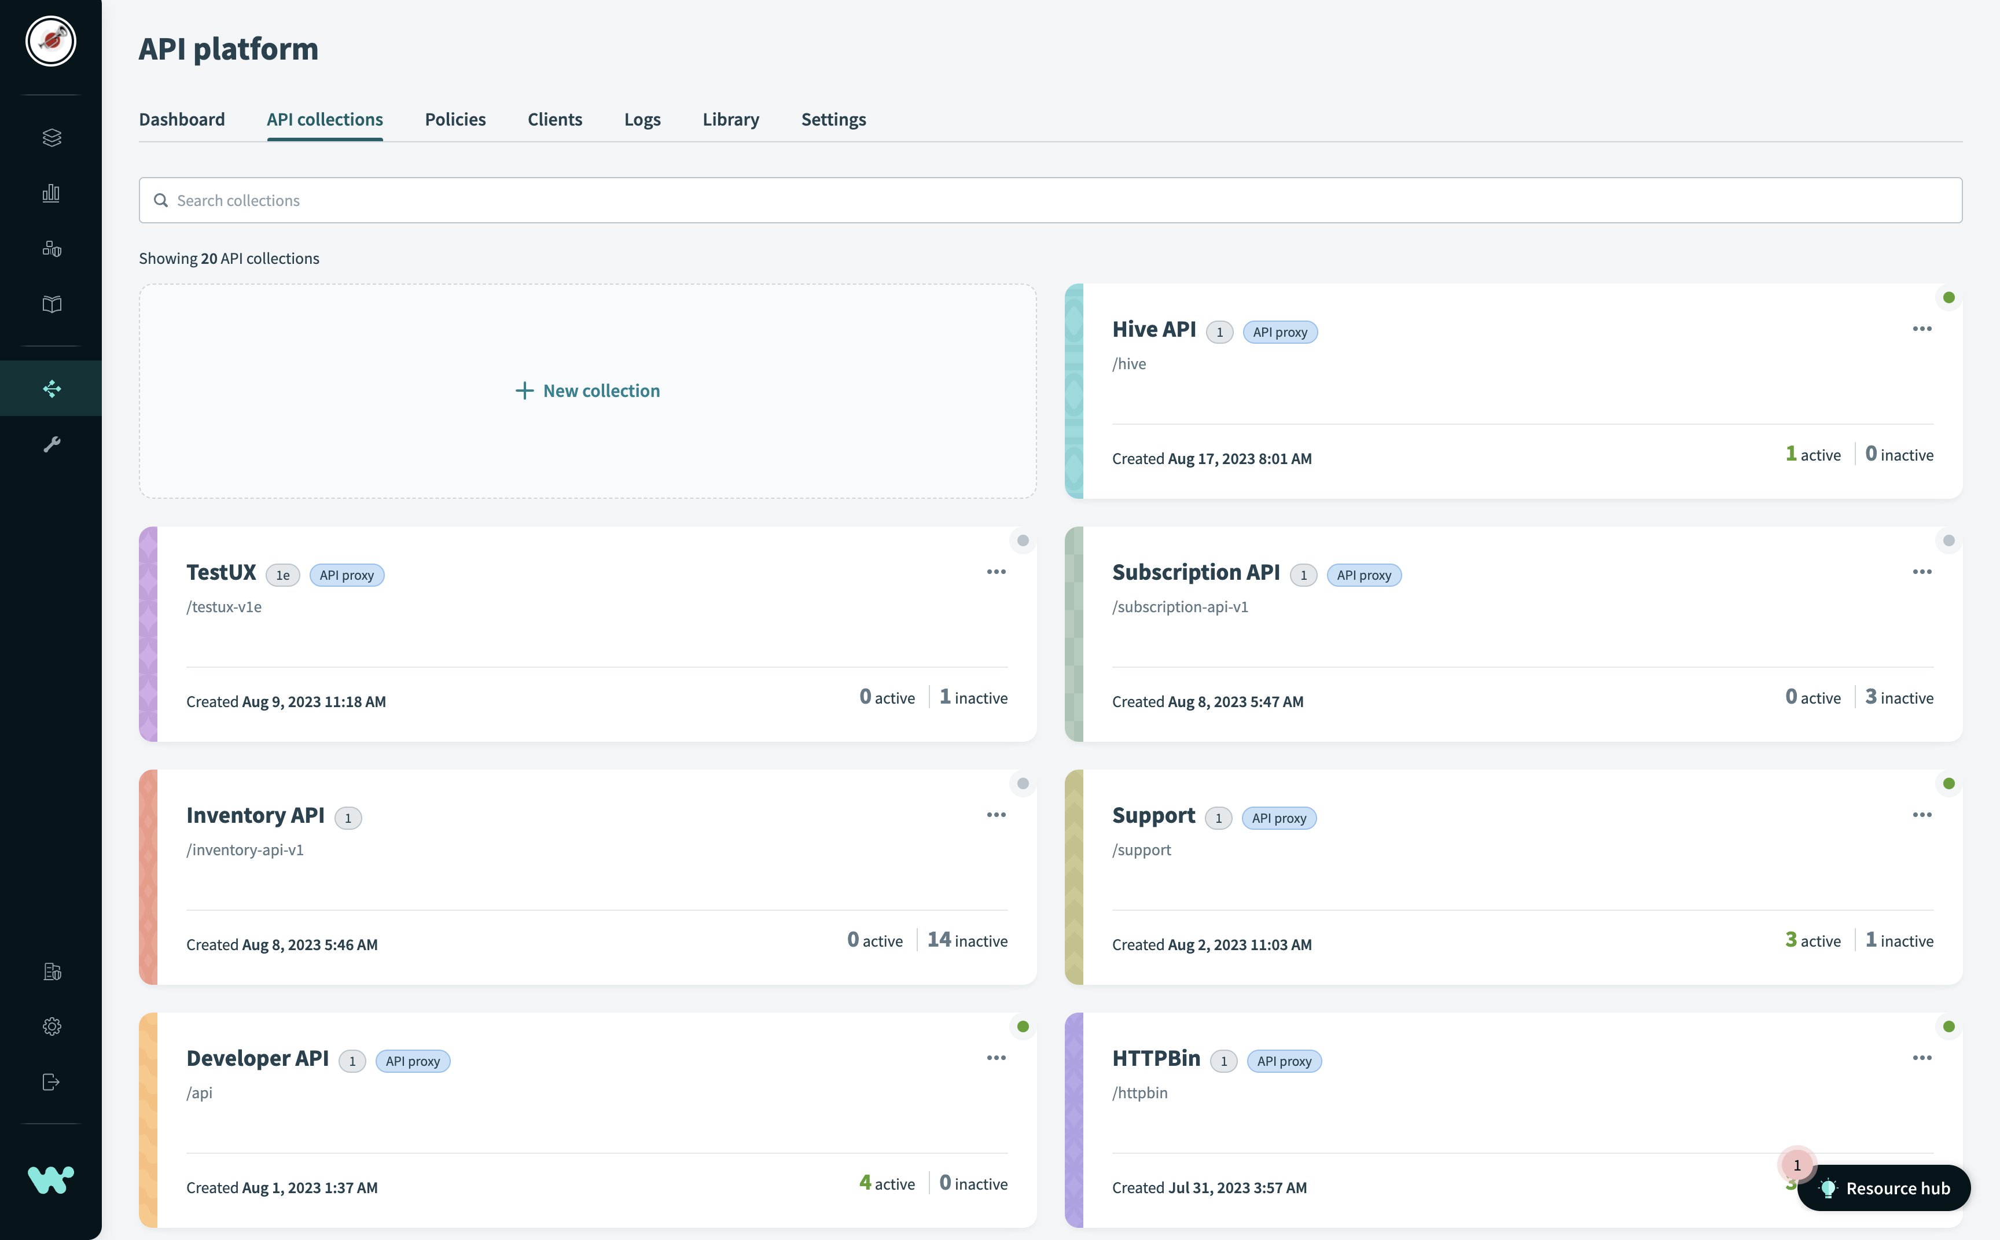Image resolution: width=2000 pixels, height=1240 pixels.
Task: Click the New collection button
Action: (x=587, y=391)
